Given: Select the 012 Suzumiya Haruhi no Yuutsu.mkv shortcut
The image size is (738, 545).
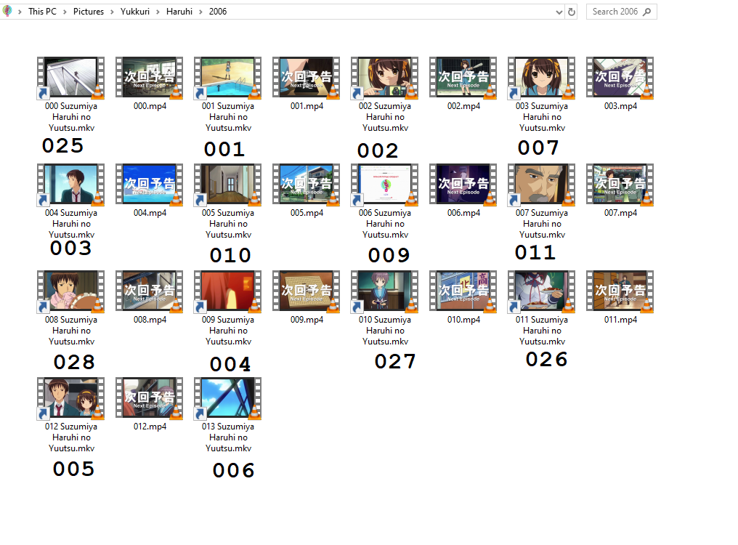Looking at the screenshot, I should pos(71,398).
